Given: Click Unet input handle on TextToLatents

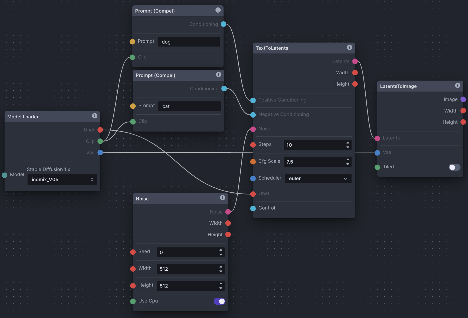Looking at the screenshot, I should pyautogui.click(x=253, y=194).
